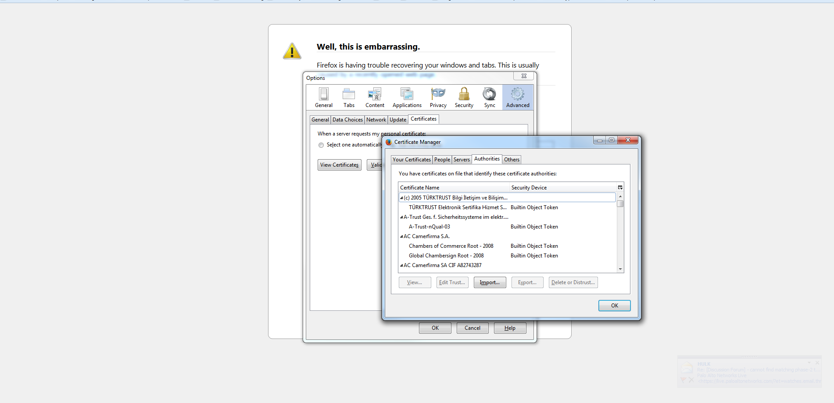The image size is (834, 403).
Task: Switch to the People tab
Action: 442,160
